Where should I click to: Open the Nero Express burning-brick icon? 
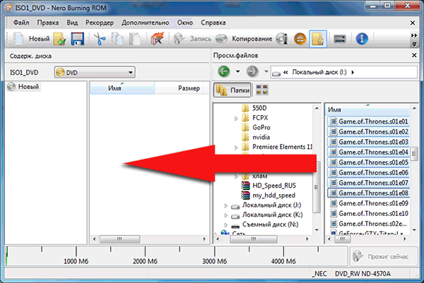157,39
